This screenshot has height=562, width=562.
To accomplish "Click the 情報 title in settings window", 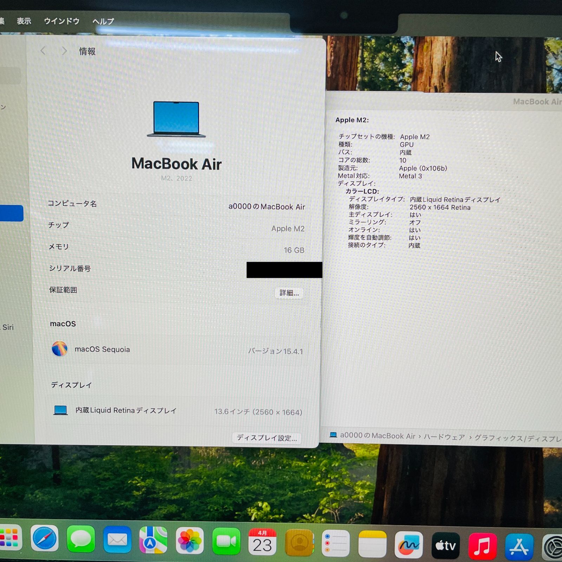I will tap(87, 51).
